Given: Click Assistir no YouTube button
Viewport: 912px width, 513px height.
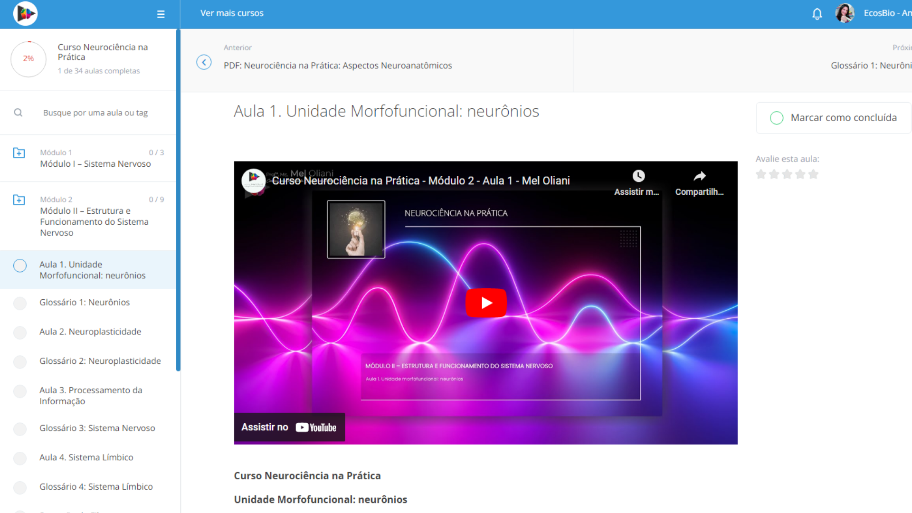Looking at the screenshot, I should [x=289, y=427].
